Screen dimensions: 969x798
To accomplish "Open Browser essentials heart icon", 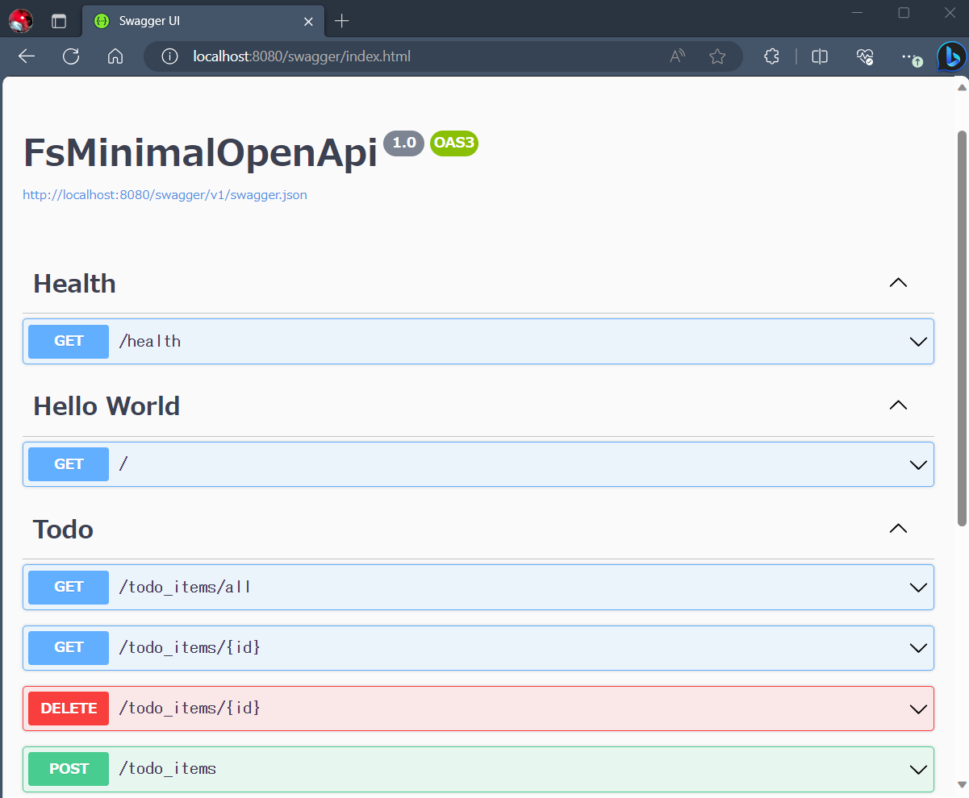I will click(865, 56).
